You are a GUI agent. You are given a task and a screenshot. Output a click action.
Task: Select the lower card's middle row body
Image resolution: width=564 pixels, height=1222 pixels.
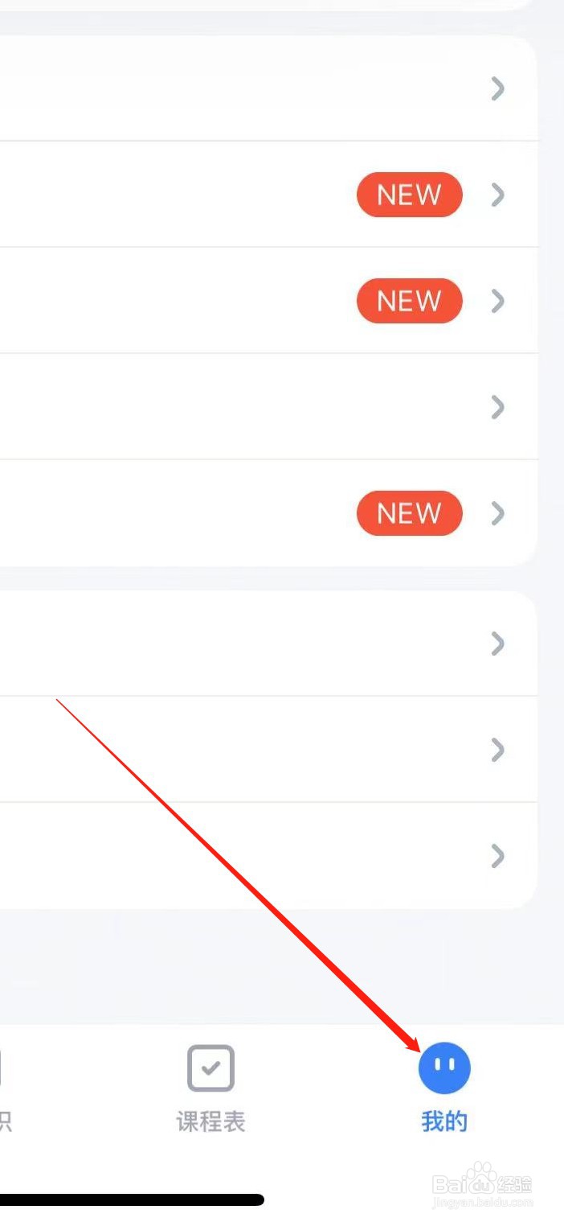(x=268, y=750)
